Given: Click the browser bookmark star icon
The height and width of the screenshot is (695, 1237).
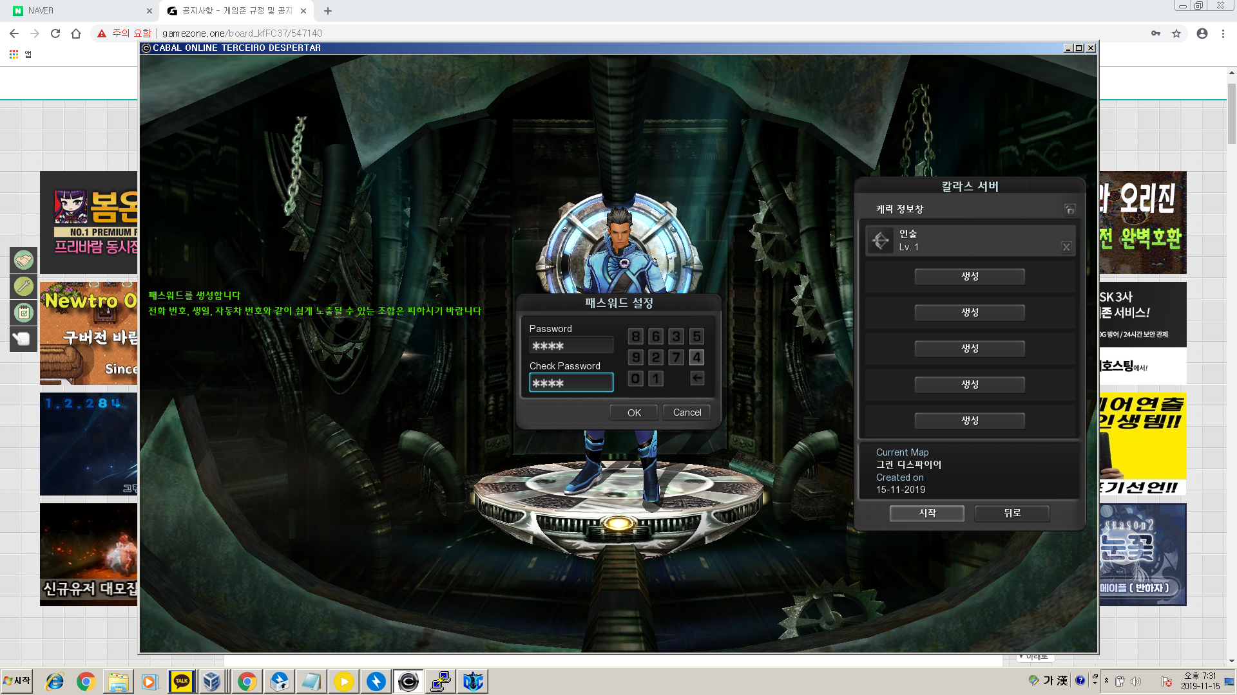Looking at the screenshot, I should pos(1176,33).
